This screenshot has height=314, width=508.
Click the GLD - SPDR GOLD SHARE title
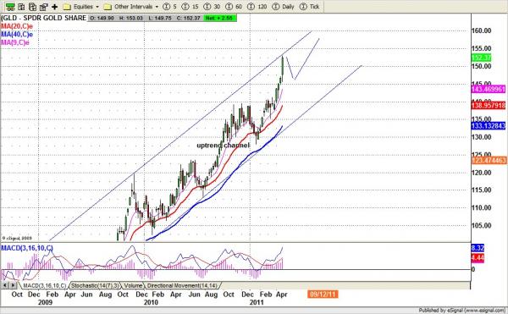[x=44, y=18]
